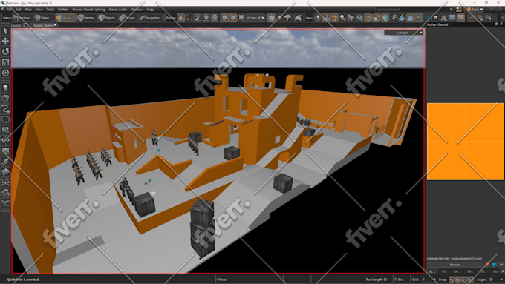
Task: Open the Prefabs menu
Action: pos(63,10)
